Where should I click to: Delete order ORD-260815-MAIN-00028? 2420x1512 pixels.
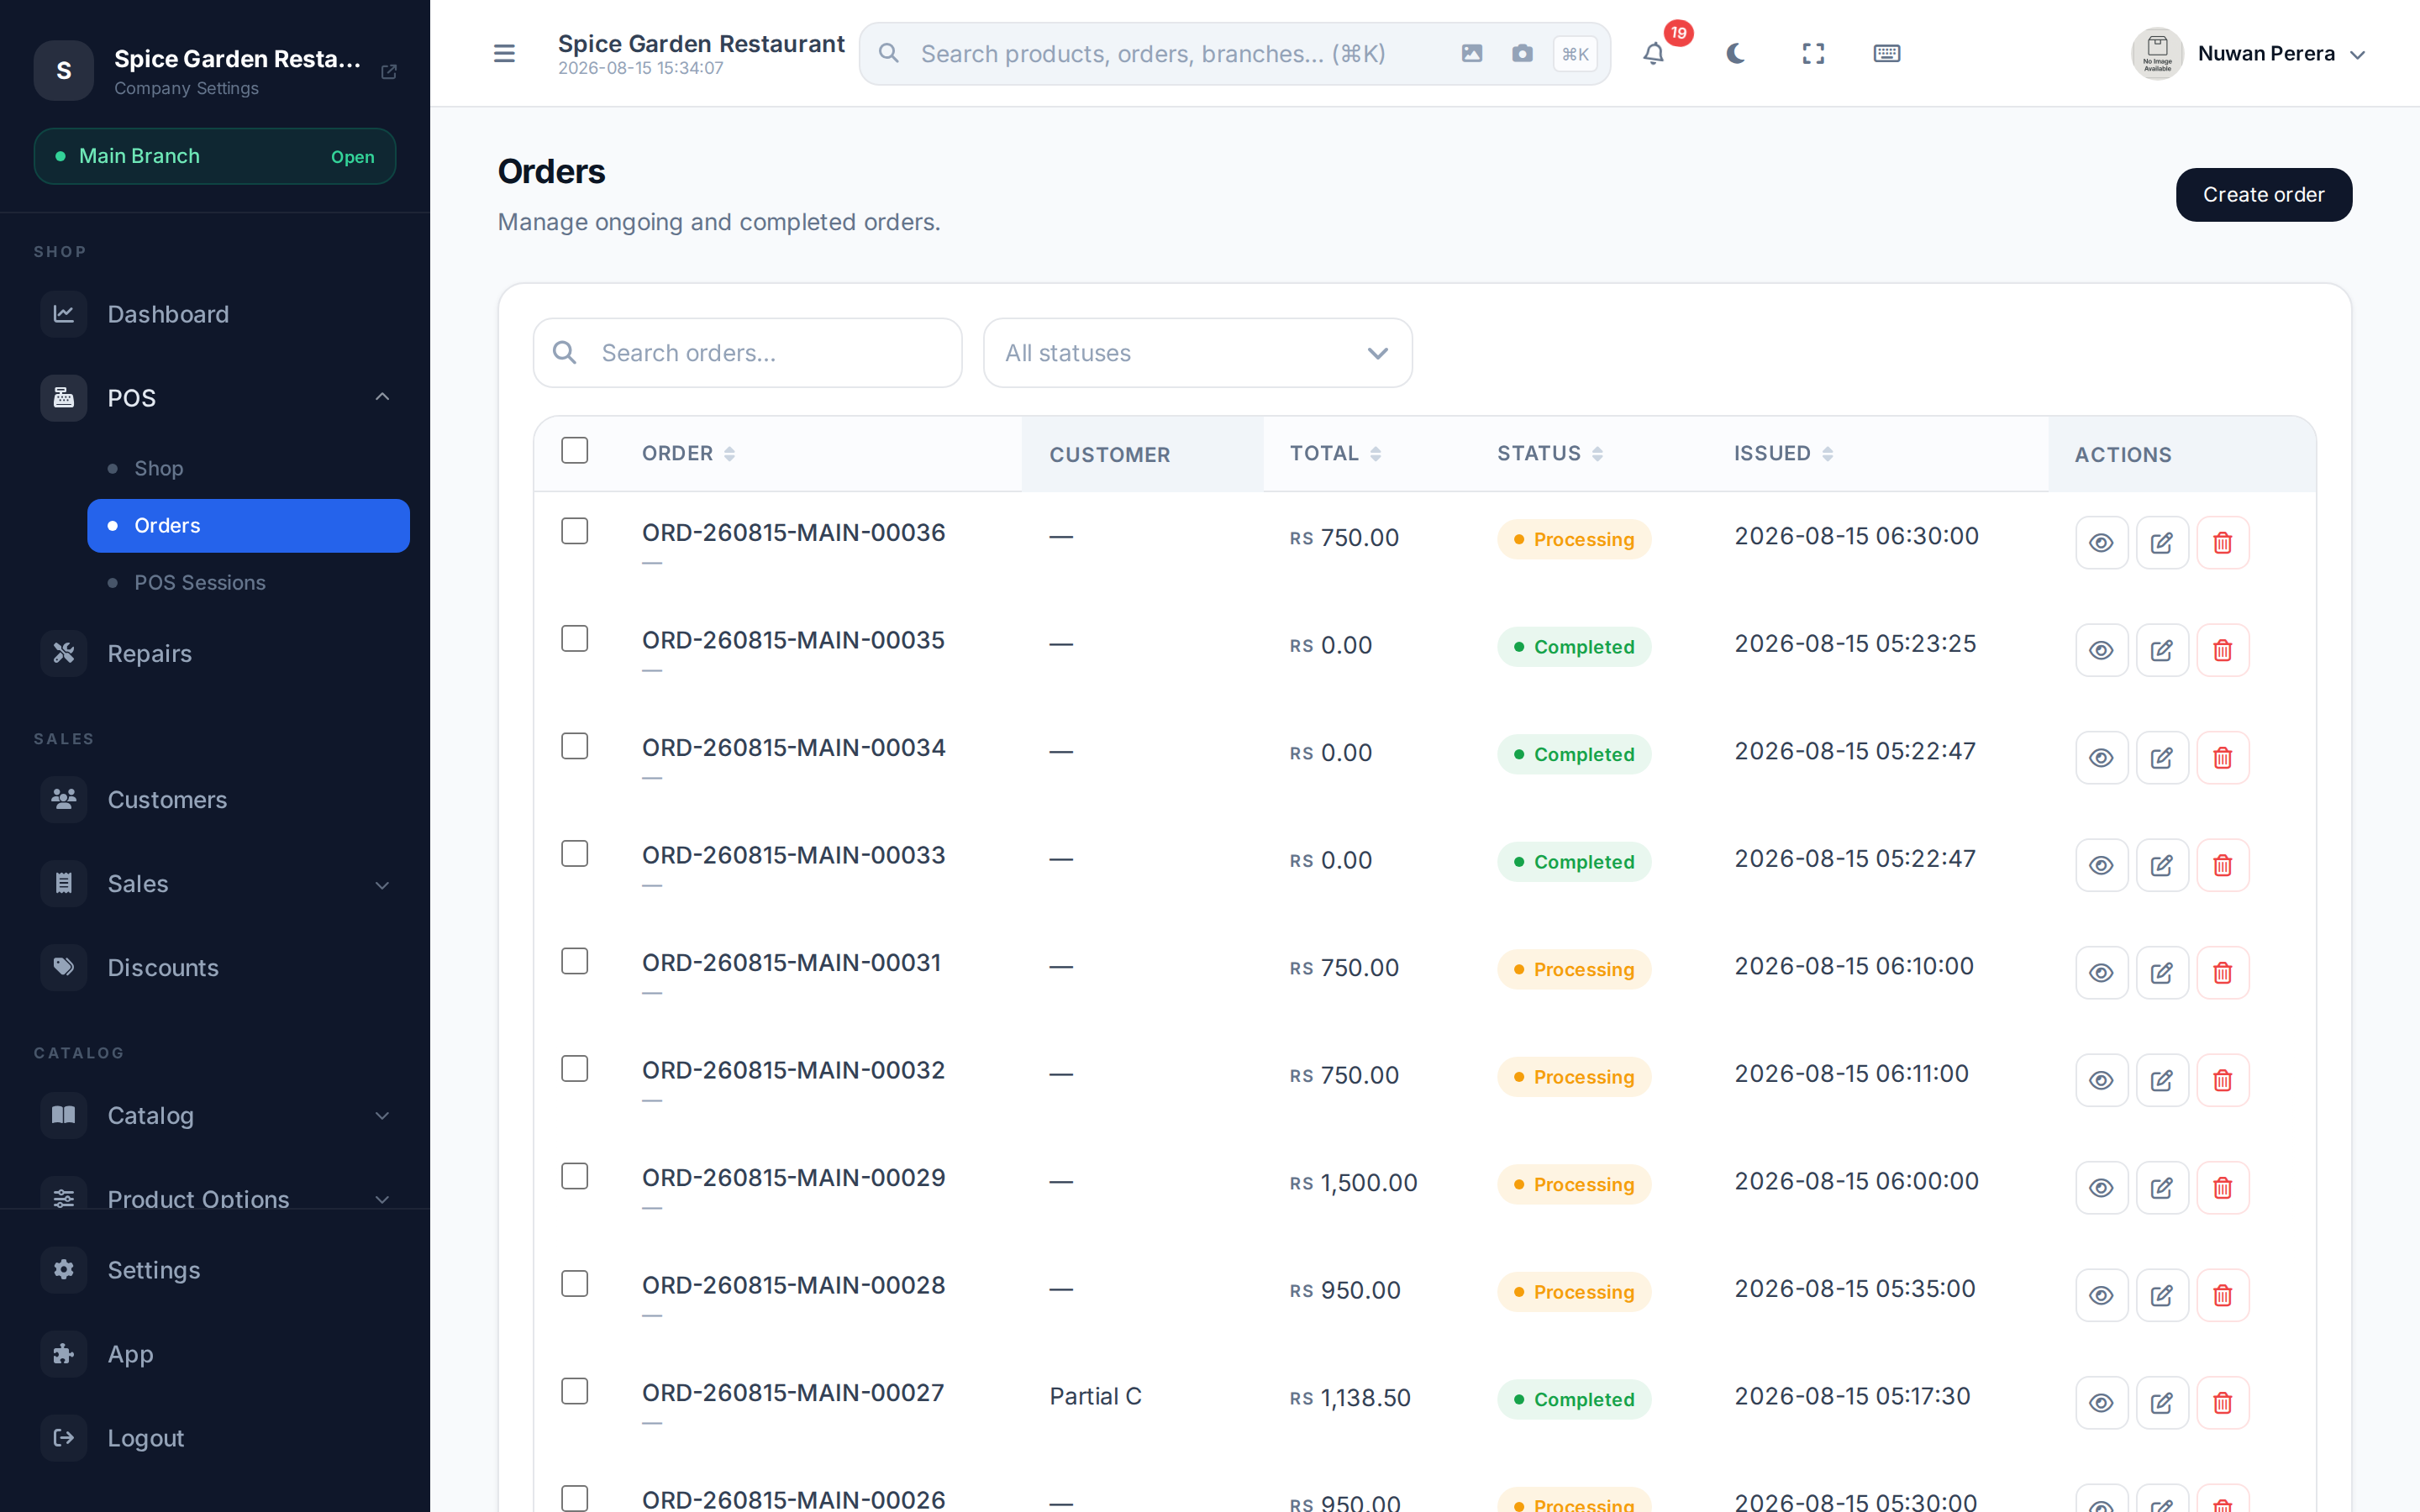coord(2222,1295)
